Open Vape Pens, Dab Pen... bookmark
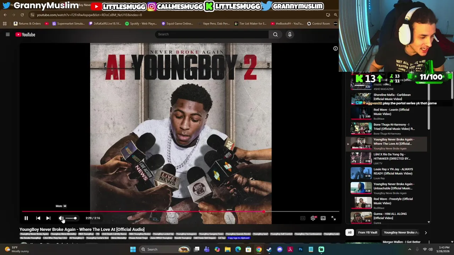 pos(214,24)
